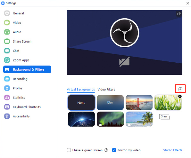Viewport: 191px width, 158px height.
Task: Open the Recording settings icon
Action: (7, 79)
